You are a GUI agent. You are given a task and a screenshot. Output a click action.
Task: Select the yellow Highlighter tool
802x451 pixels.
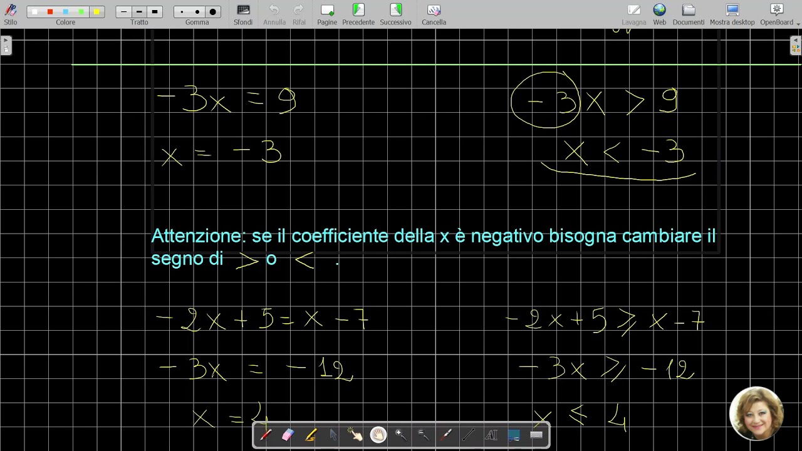311,435
